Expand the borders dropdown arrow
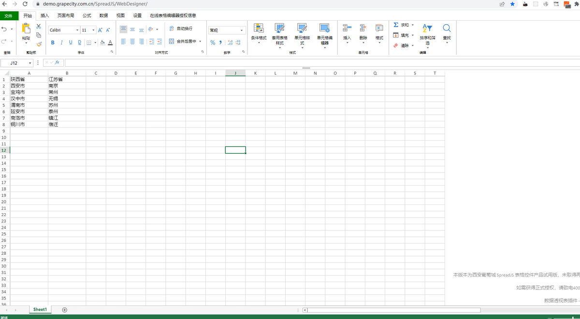This screenshot has width=580, height=319. pyautogui.click(x=95, y=43)
